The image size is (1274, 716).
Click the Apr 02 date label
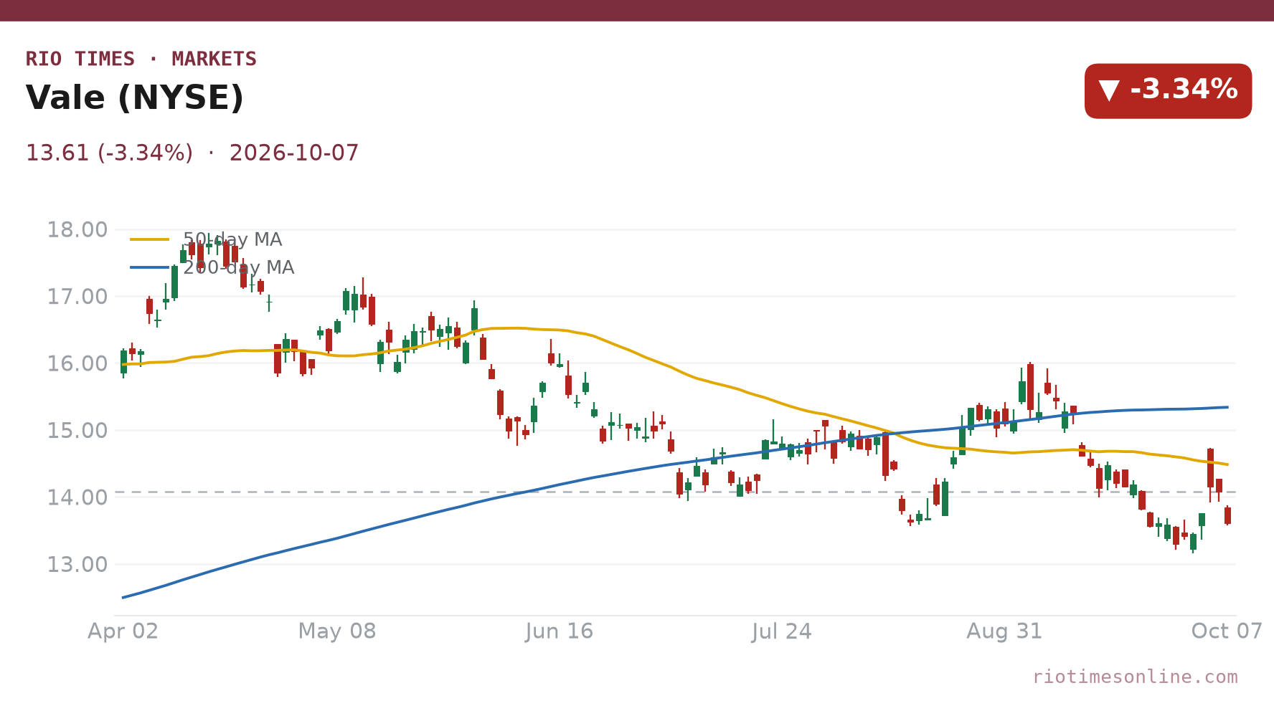pos(123,631)
